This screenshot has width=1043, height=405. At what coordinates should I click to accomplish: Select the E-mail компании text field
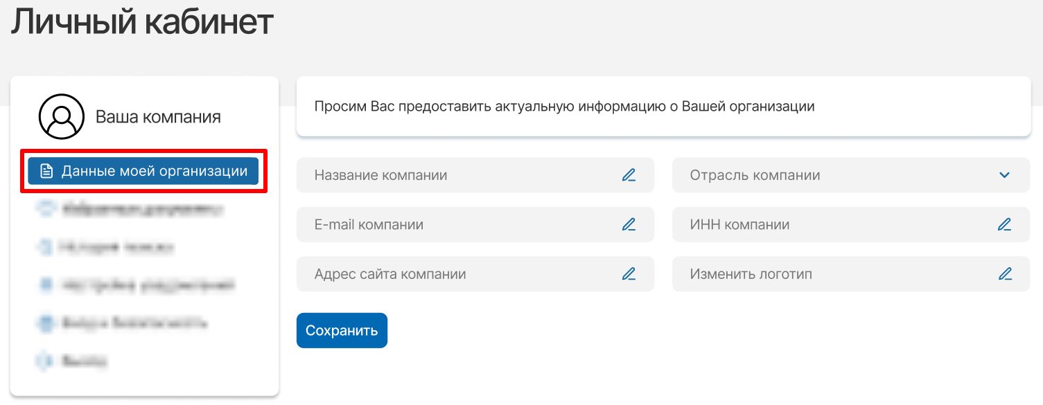coord(450,224)
